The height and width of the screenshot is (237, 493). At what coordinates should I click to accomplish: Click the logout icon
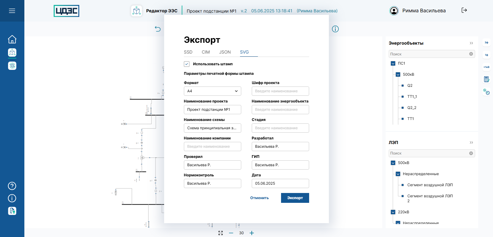pyautogui.click(x=464, y=10)
